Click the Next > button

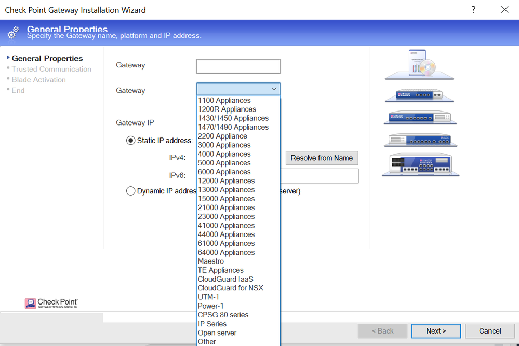(x=436, y=331)
